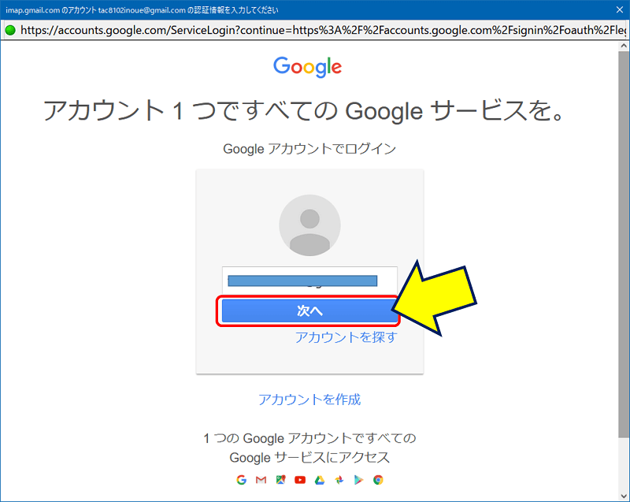
Task: Click the Google アカウントでログイン heading
Action: (309, 149)
